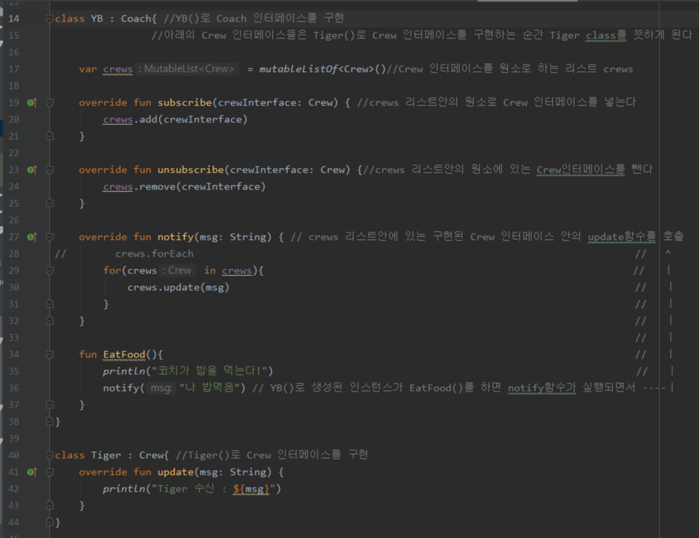The height and width of the screenshot is (538, 699).
Task: Click the comment '//Tiger()로 Crew 인터페이스를 구현'
Action: [272, 455]
